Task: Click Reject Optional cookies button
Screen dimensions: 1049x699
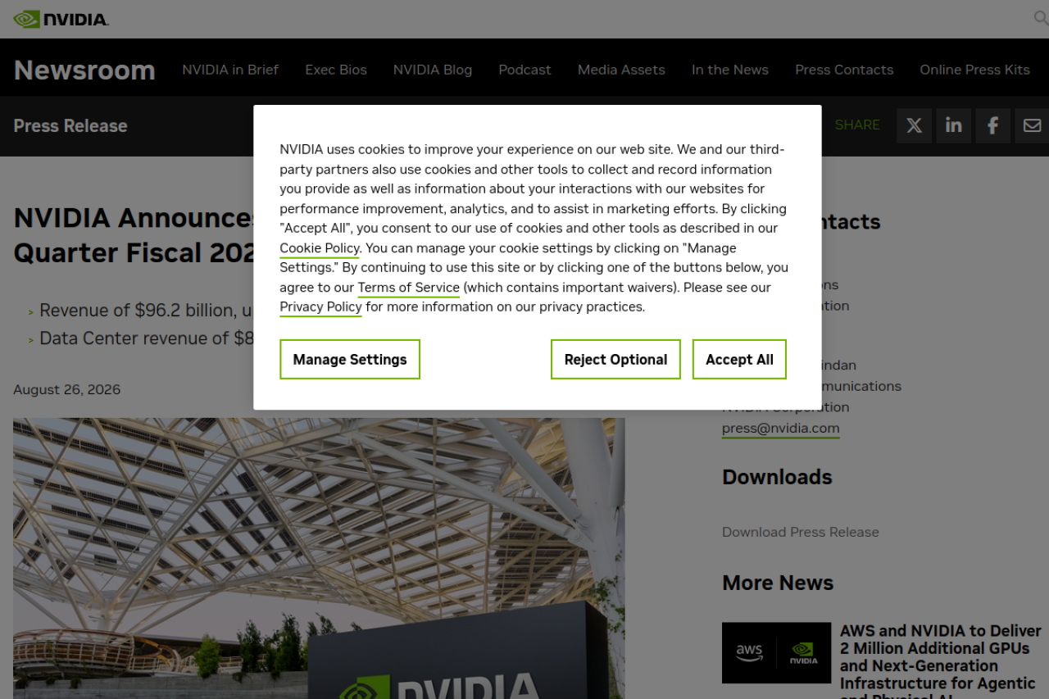Action: pos(615,360)
